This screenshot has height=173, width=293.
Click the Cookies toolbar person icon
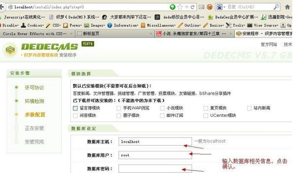pos(23,25)
